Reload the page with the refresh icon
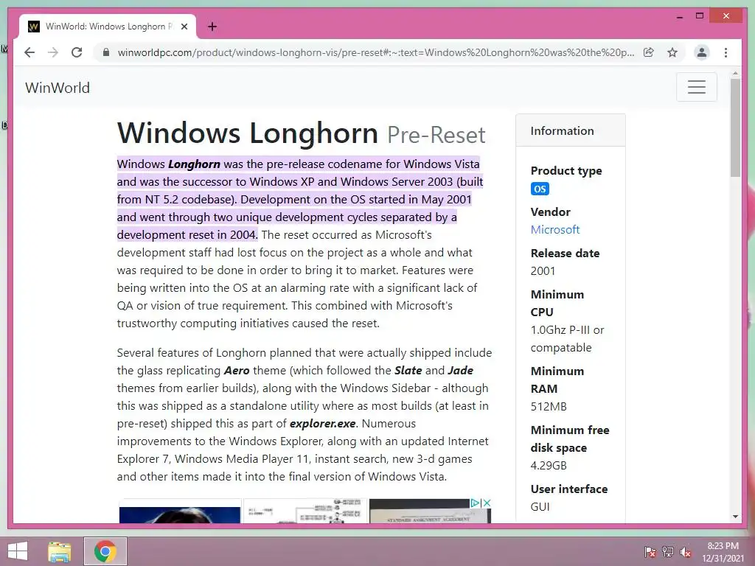Screen dimensions: 755x566 coord(77,52)
